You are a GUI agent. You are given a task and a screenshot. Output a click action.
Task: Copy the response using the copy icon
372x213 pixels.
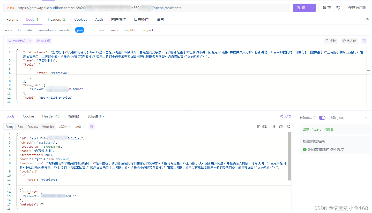tap(281, 127)
